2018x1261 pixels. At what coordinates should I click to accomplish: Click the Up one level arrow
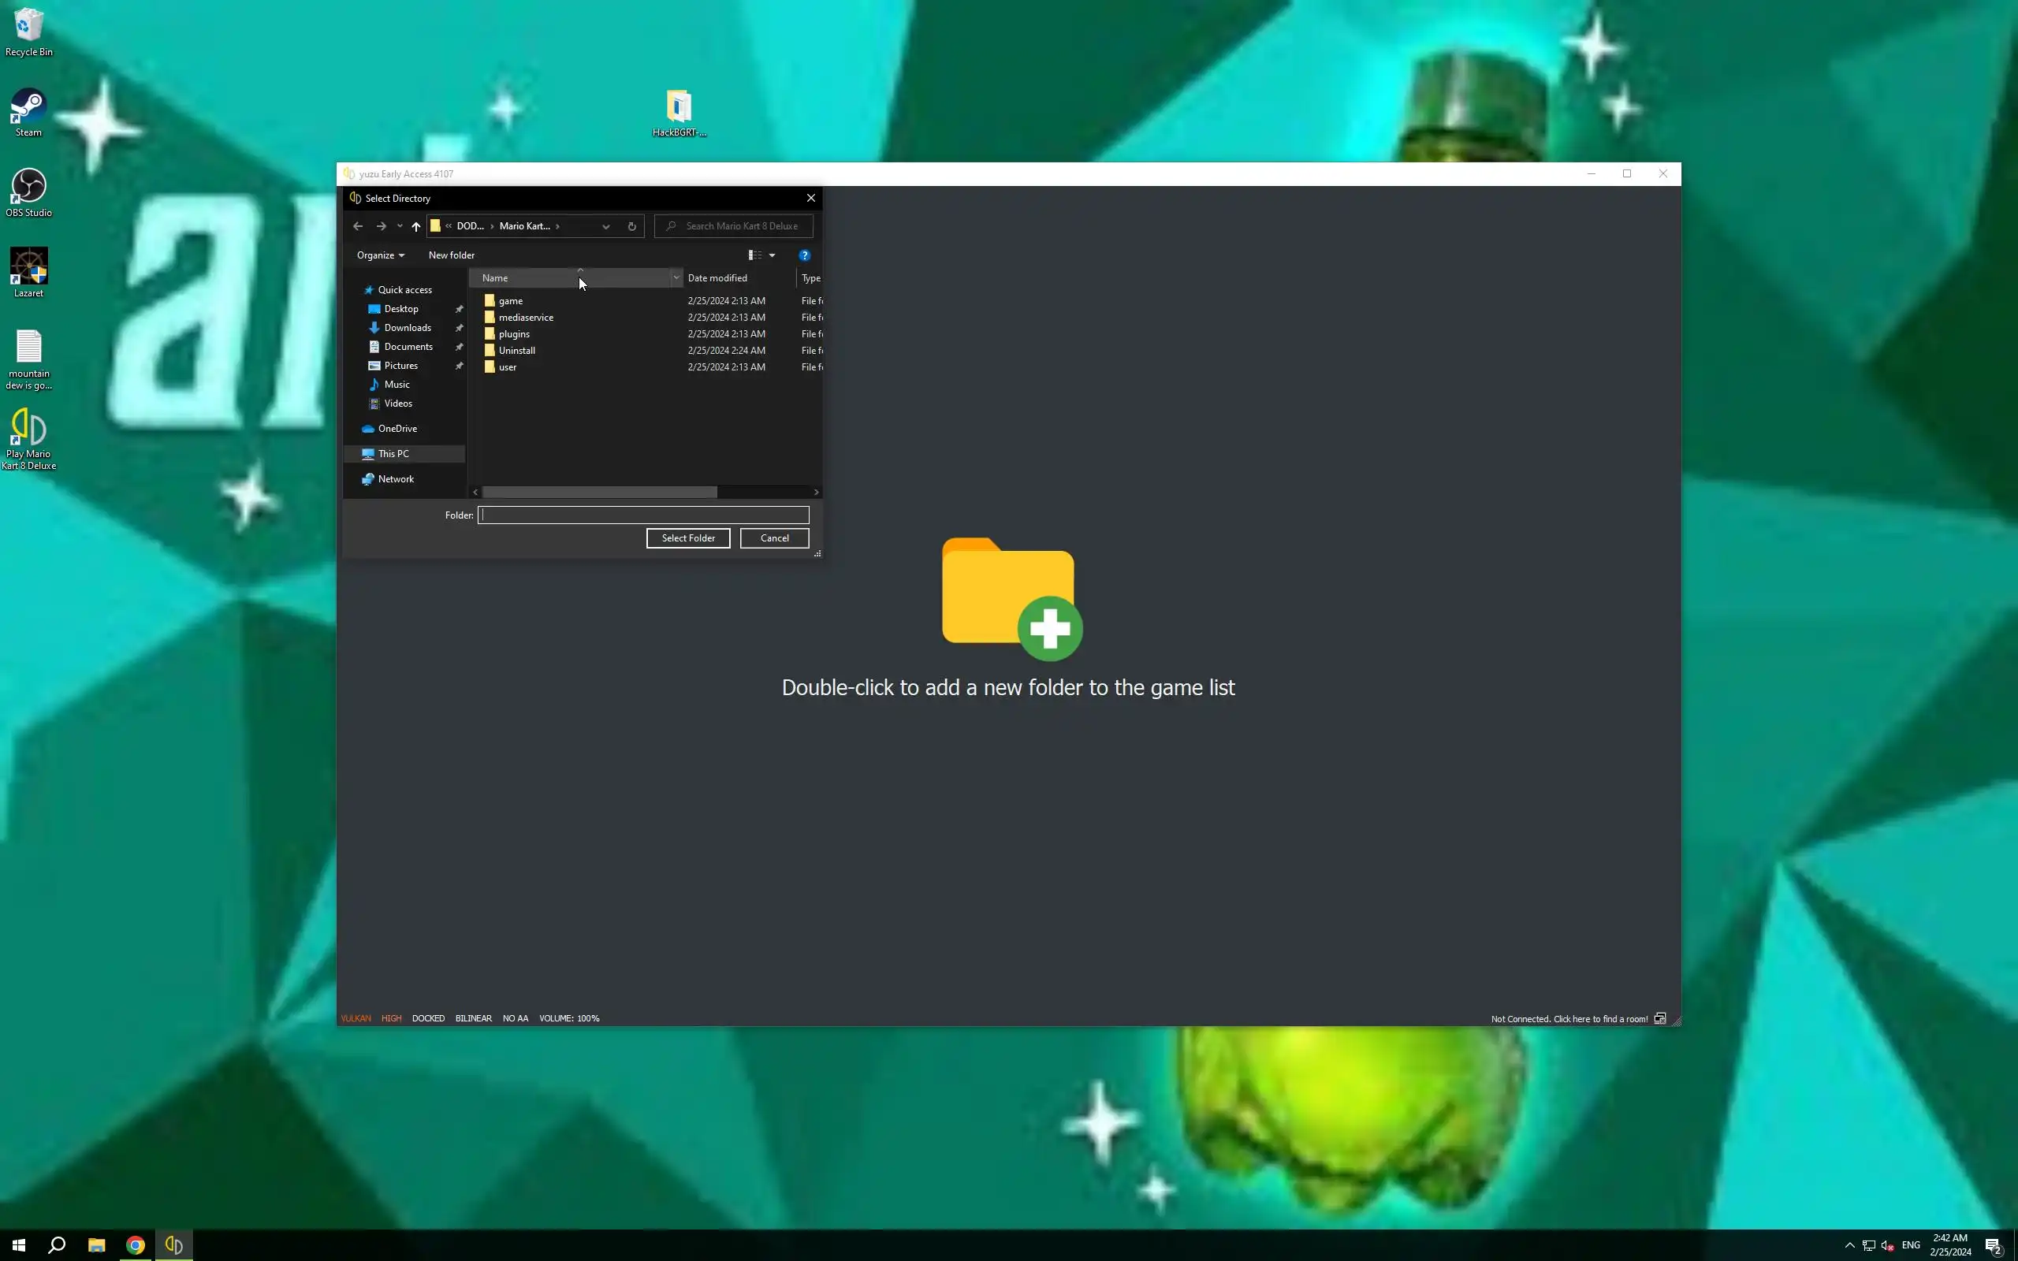click(x=416, y=226)
